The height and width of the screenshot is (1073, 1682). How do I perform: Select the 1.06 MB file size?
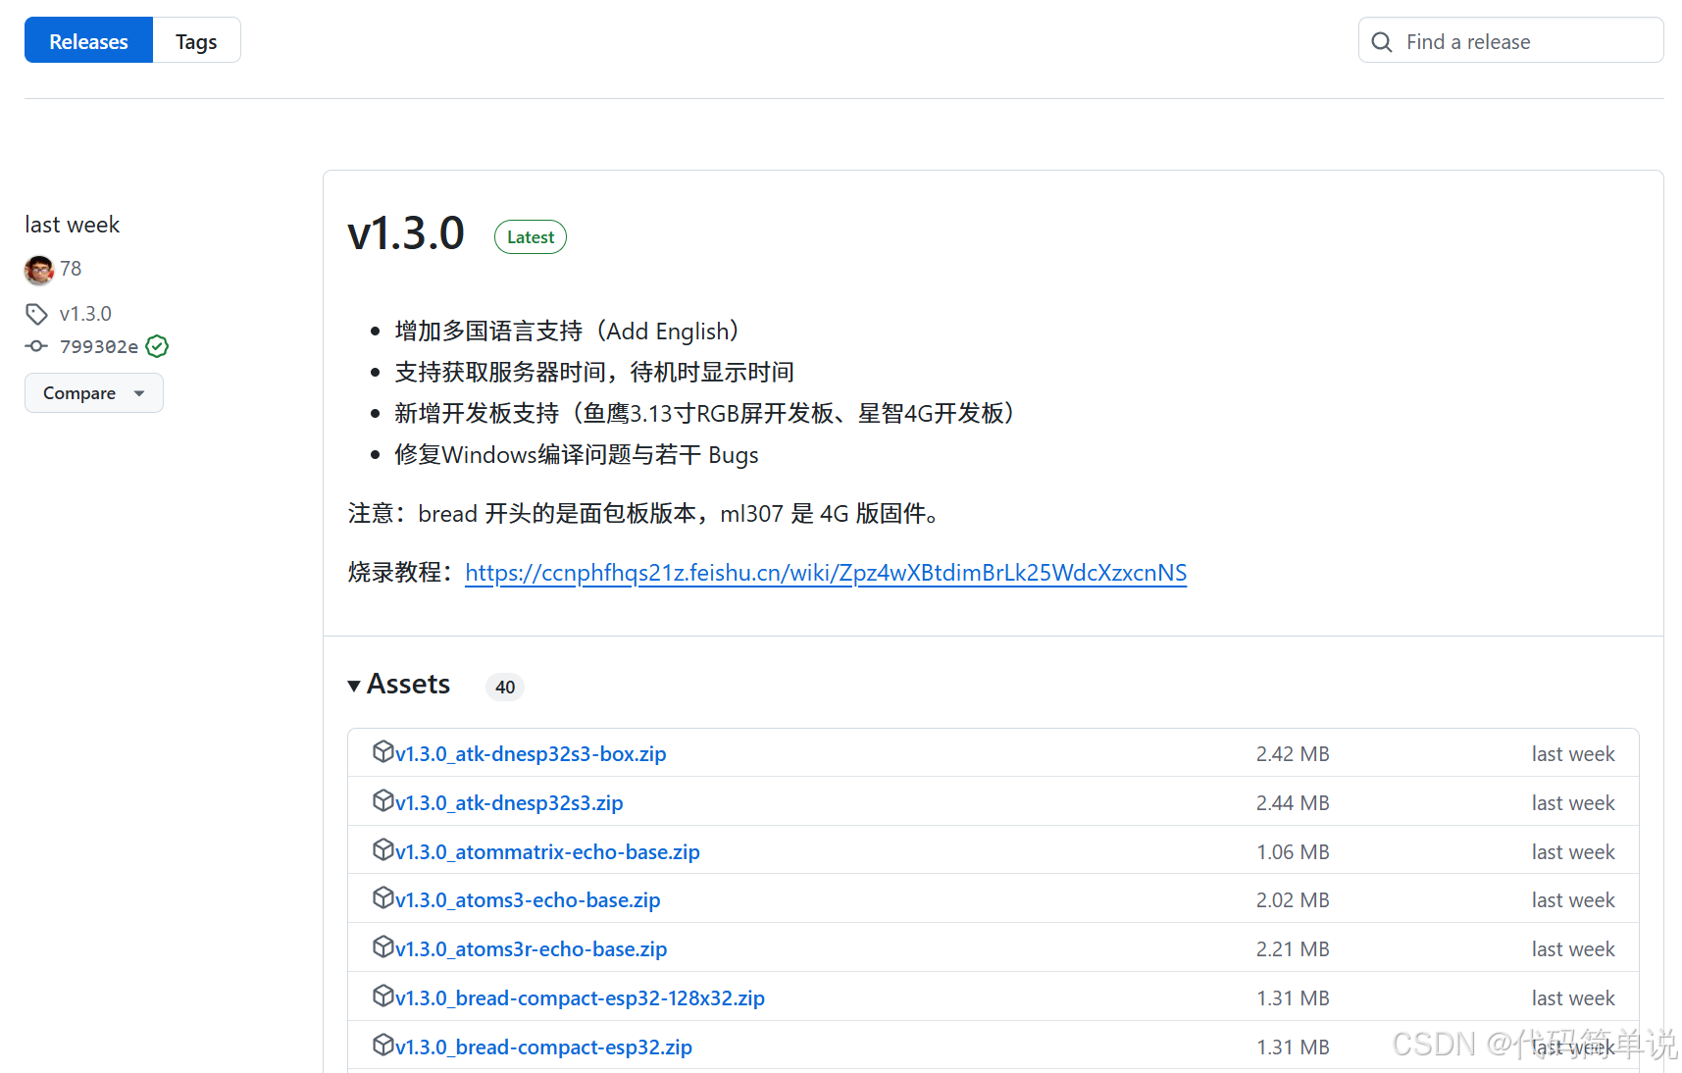click(x=1293, y=852)
